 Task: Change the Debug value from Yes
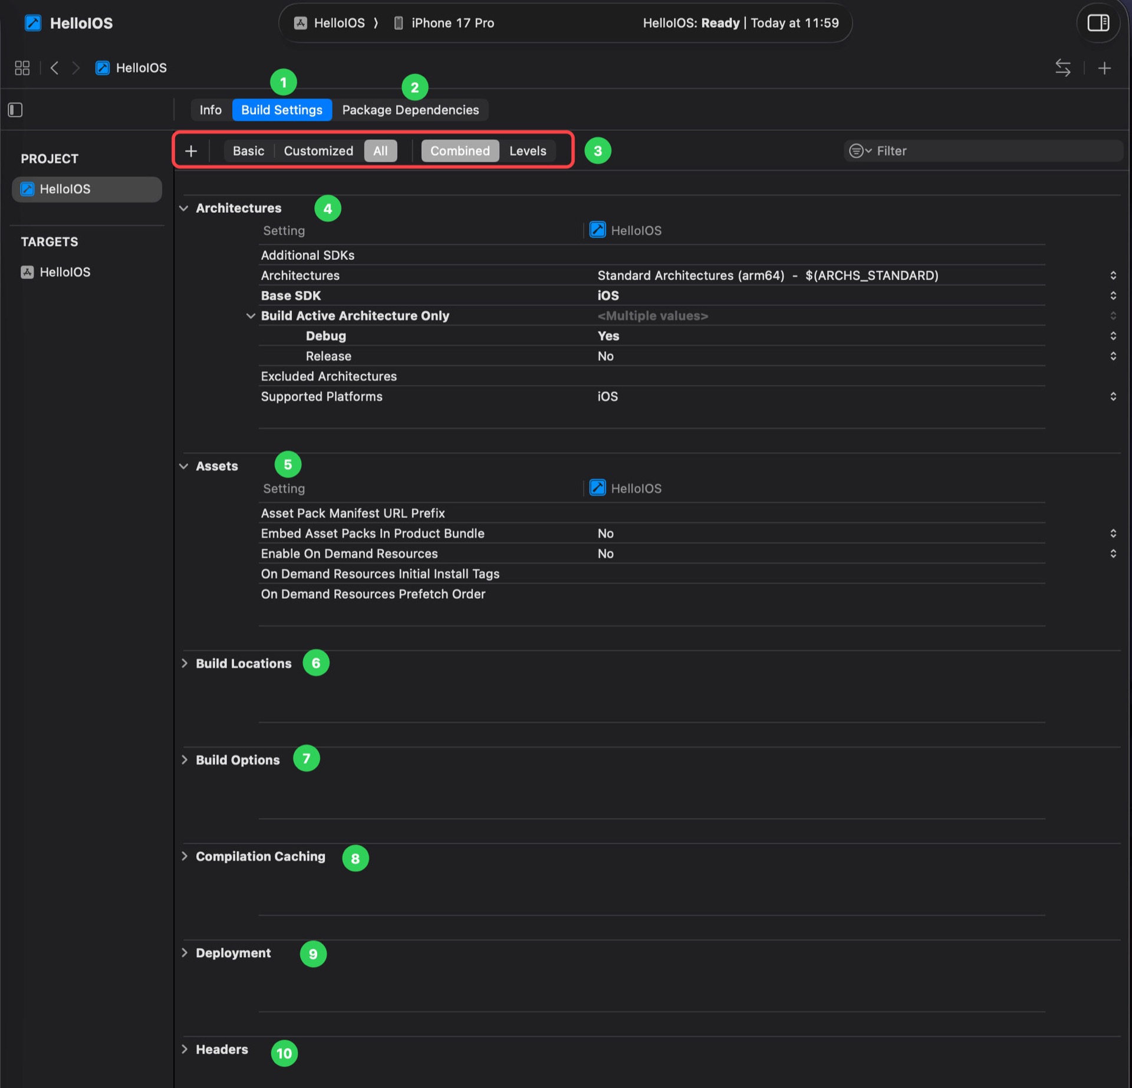coord(1113,336)
